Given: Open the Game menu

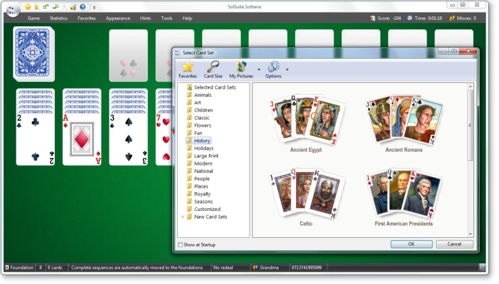Looking at the screenshot, I should [34, 18].
